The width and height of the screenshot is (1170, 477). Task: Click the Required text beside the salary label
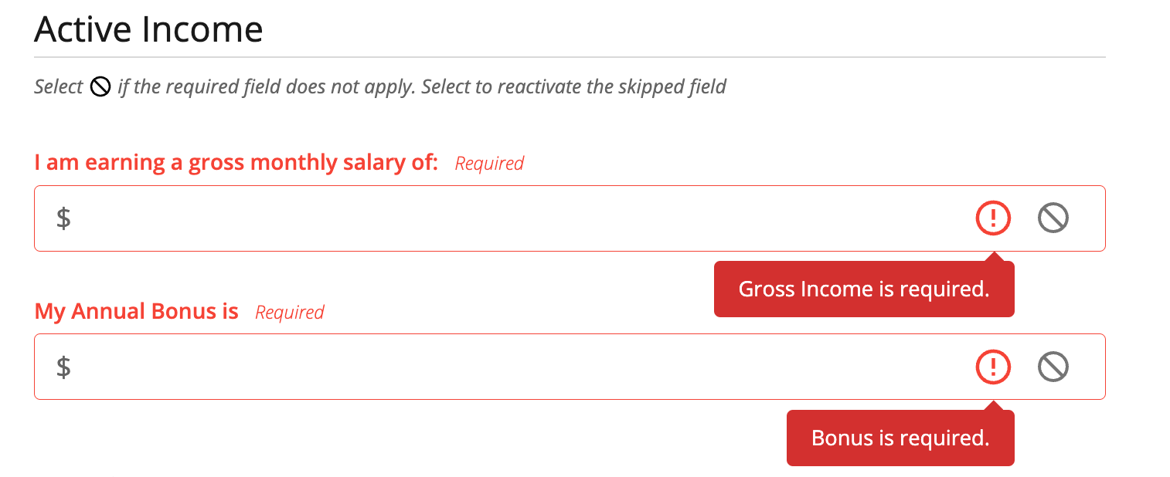(x=488, y=163)
